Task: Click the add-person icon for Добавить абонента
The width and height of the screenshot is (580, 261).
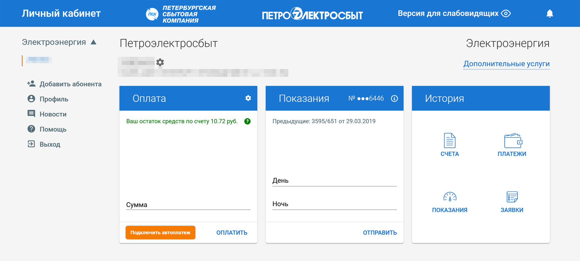Action: (31, 84)
